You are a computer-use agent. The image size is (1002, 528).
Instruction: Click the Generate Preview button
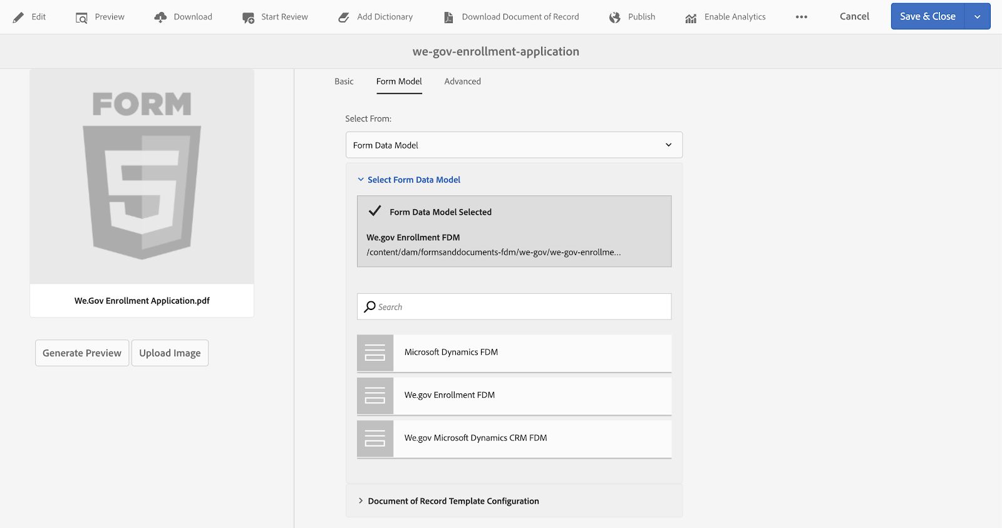coord(82,353)
